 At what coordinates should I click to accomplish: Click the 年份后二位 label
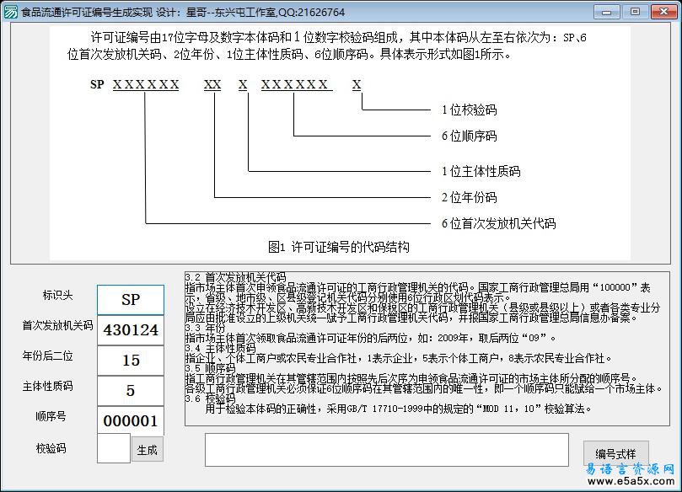click(47, 356)
